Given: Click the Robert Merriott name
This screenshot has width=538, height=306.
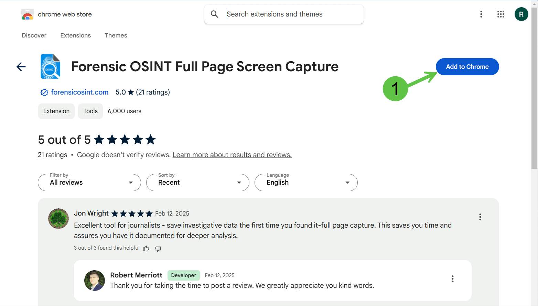Looking at the screenshot, I should pyautogui.click(x=136, y=275).
